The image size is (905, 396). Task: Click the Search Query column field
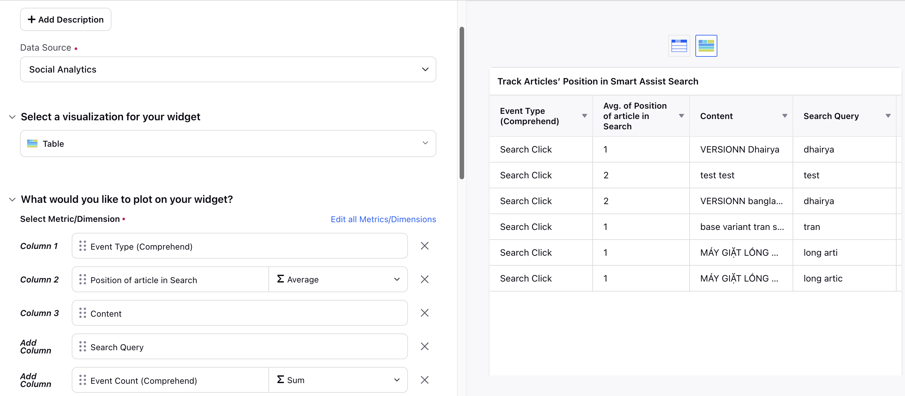tap(240, 347)
